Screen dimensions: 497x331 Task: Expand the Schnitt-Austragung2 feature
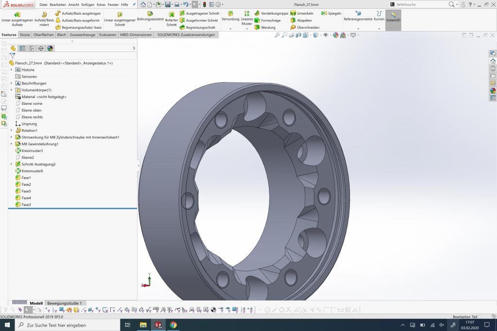(x=11, y=164)
